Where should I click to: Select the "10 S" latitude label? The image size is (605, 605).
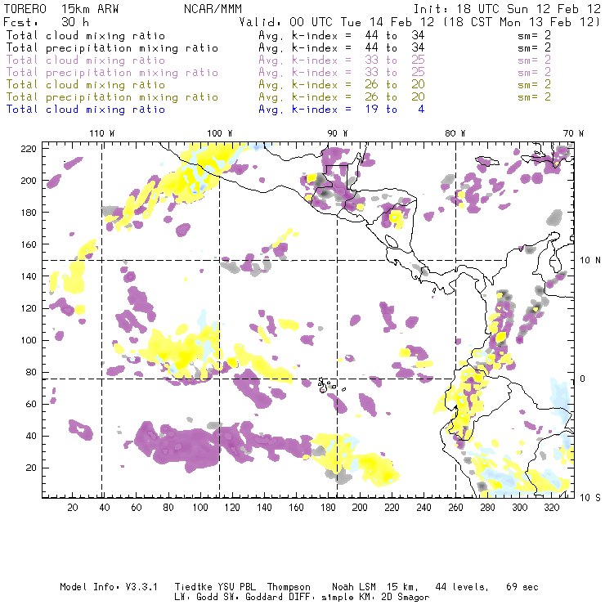tap(590, 497)
